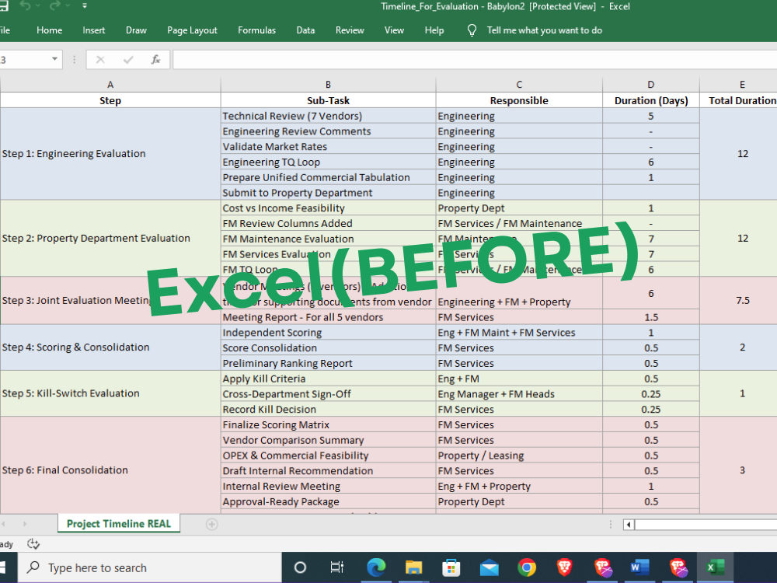Open Microsoft Store from taskbar
The width and height of the screenshot is (777, 583).
point(451,567)
